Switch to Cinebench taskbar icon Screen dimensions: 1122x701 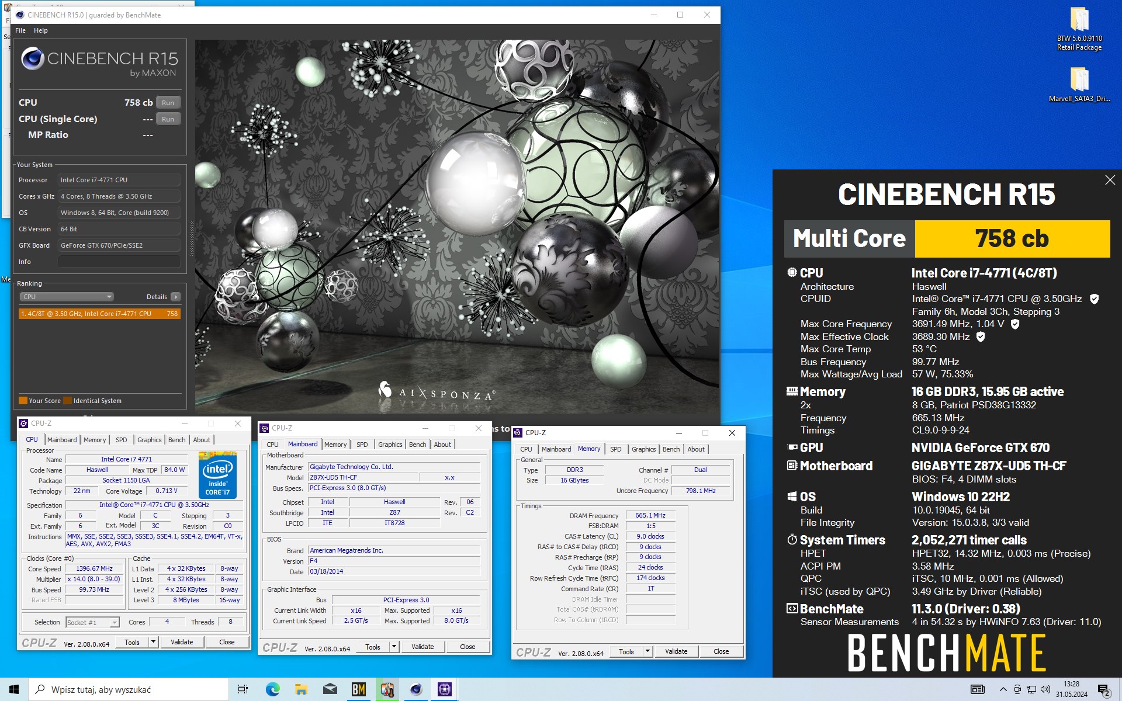click(x=415, y=689)
